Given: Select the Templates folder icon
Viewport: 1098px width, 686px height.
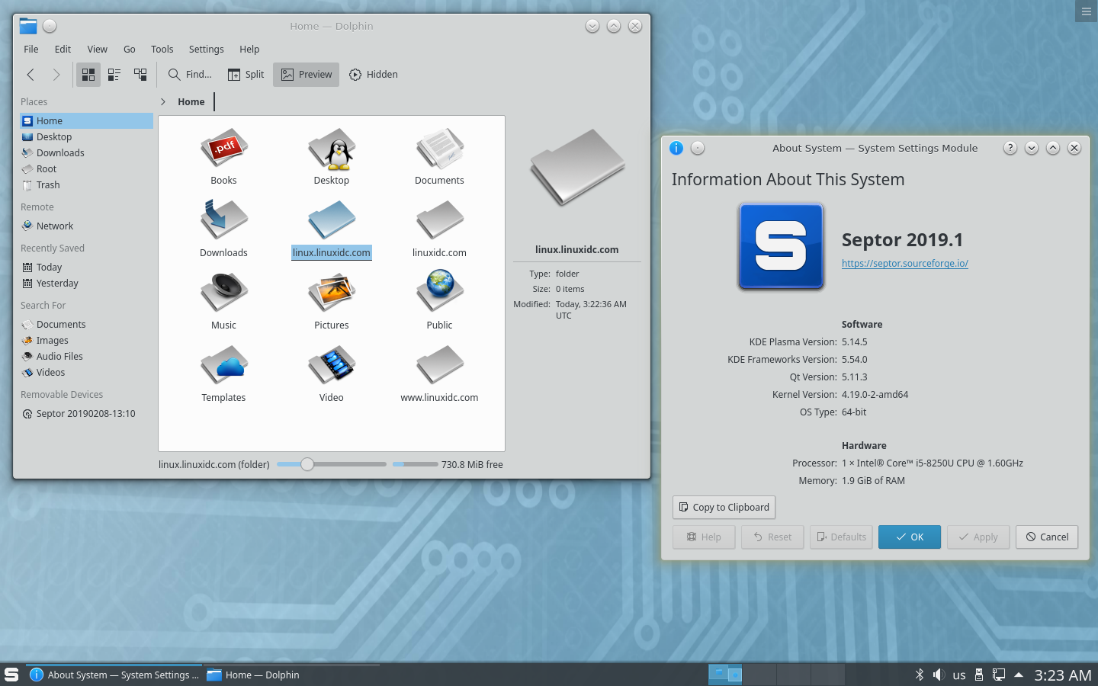Looking at the screenshot, I should (x=223, y=366).
